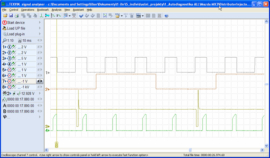This screenshot has height=158, width=270.
Task: Enable disabled channel 5 crossed icon
Action: [9, 70]
